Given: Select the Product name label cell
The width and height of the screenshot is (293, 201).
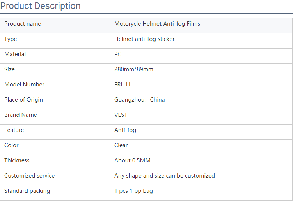Looking at the screenshot, I should coord(55,26).
